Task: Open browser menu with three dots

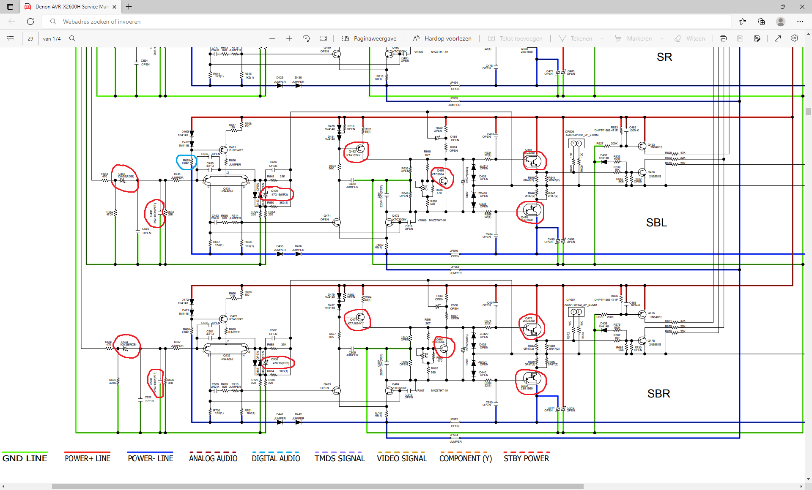Action: click(800, 22)
